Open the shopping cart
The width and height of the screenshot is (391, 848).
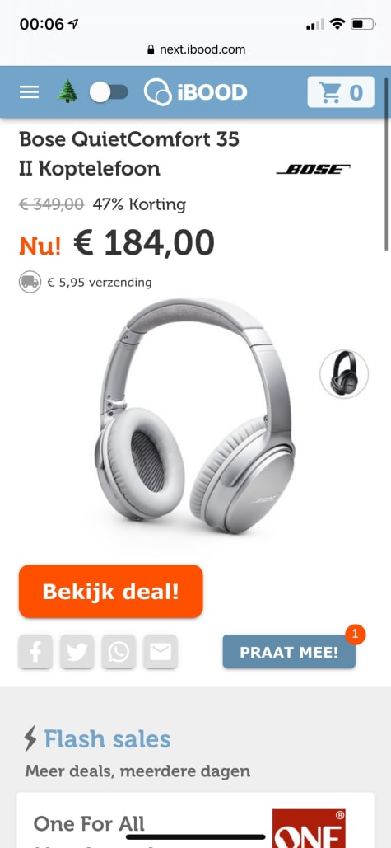pos(341,92)
